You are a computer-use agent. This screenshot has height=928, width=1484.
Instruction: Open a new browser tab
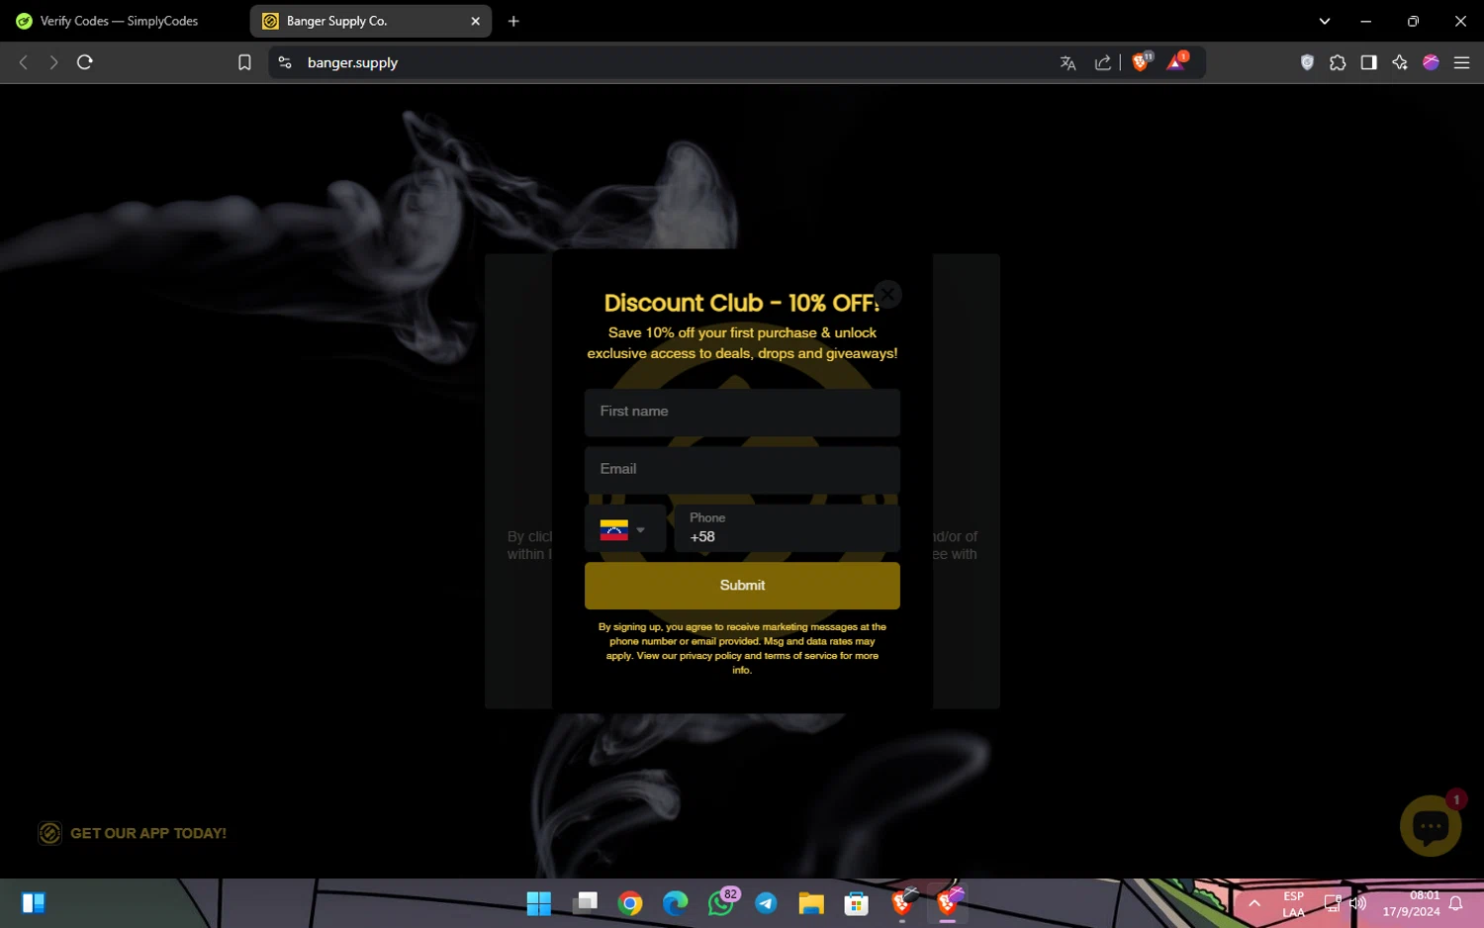point(513,21)
